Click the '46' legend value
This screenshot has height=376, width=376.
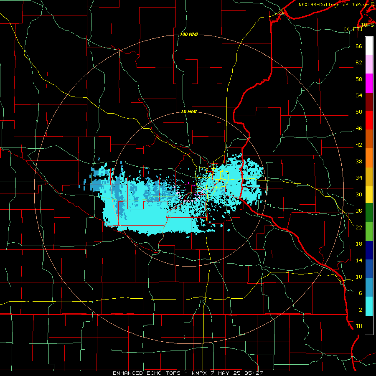(x=359, y=129)
